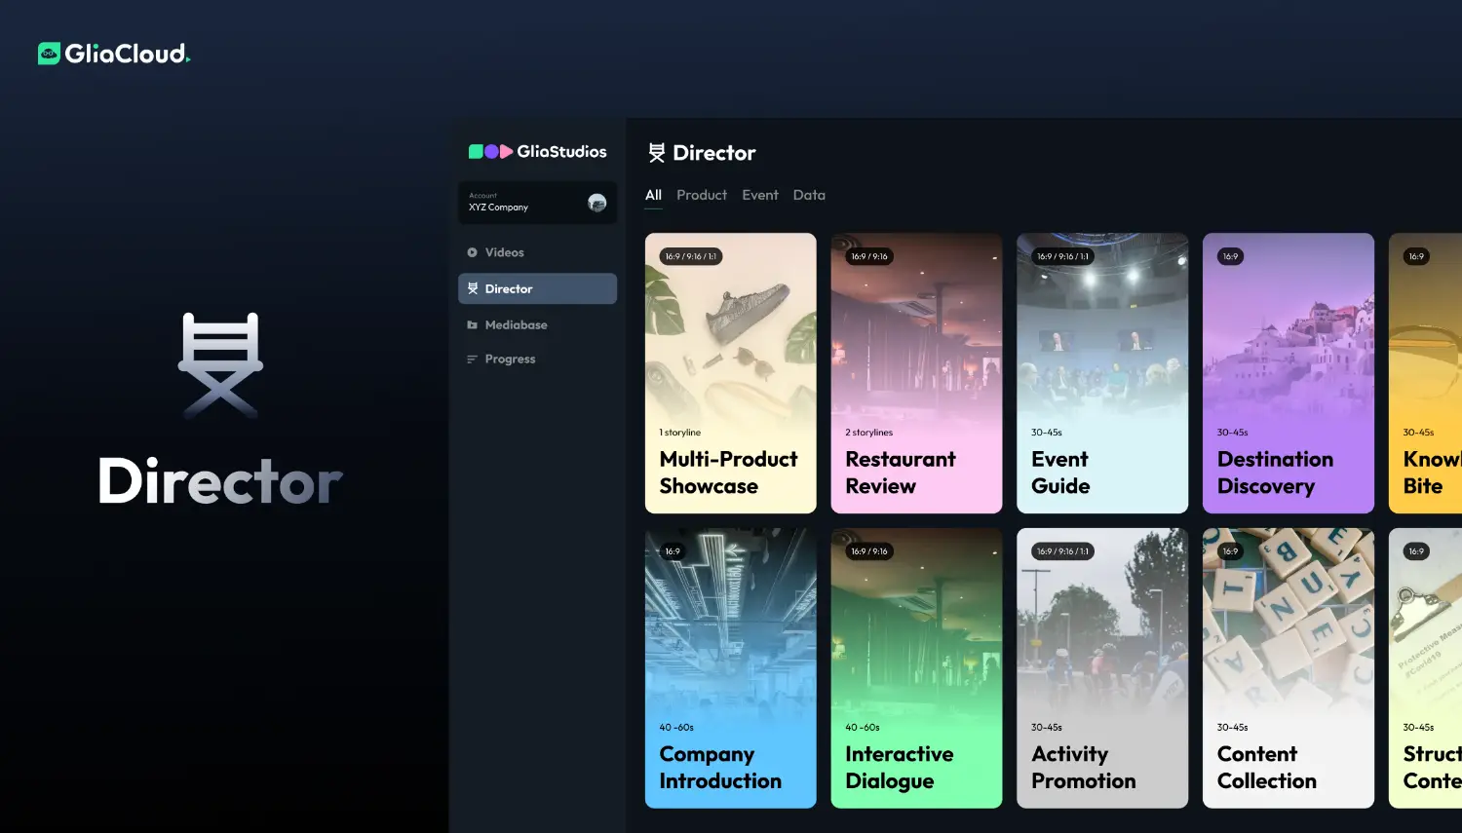The image size is (1462, 833).
Task: Switch to the Event tab
Action: [760, 195]
